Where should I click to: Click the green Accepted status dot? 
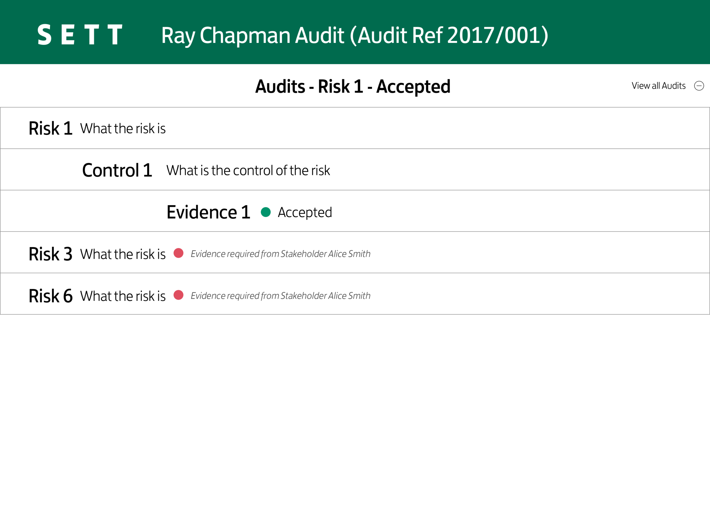tap(266, 212)
